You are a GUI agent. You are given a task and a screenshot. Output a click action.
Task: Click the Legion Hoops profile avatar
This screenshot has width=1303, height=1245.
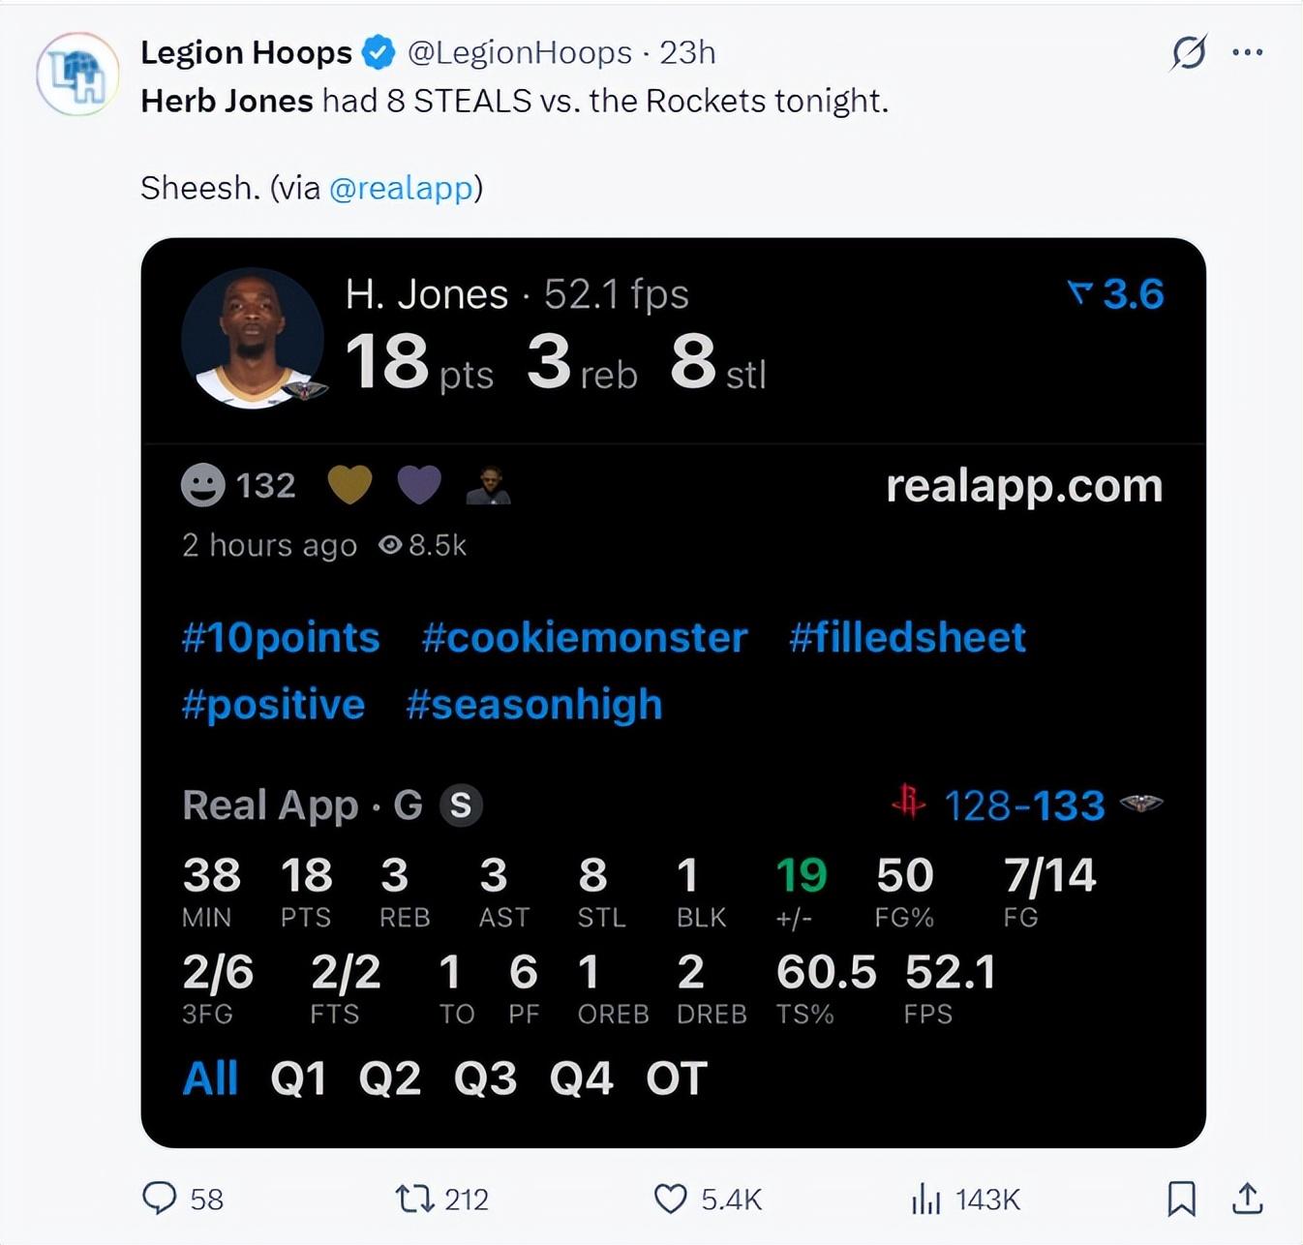point(77,76)
